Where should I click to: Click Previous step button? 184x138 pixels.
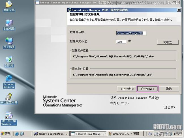coord(127,89)
